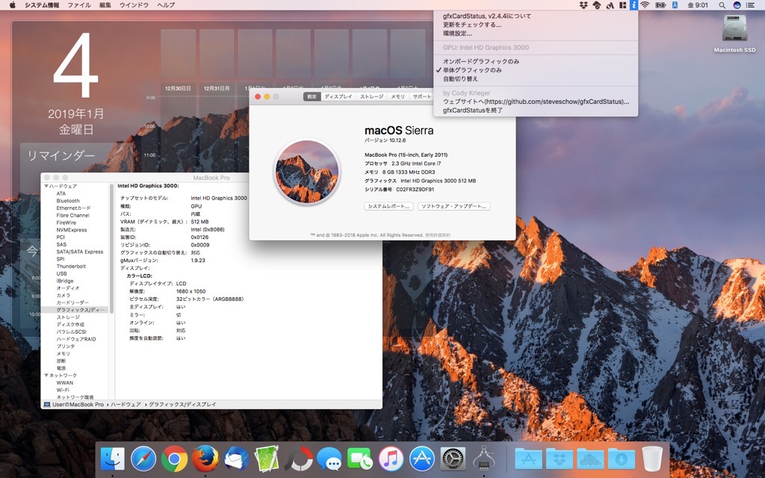Click the gfxCardStatus 'i' menu bar icon
The image size is (765, 478).
click(x=634, y=5)
